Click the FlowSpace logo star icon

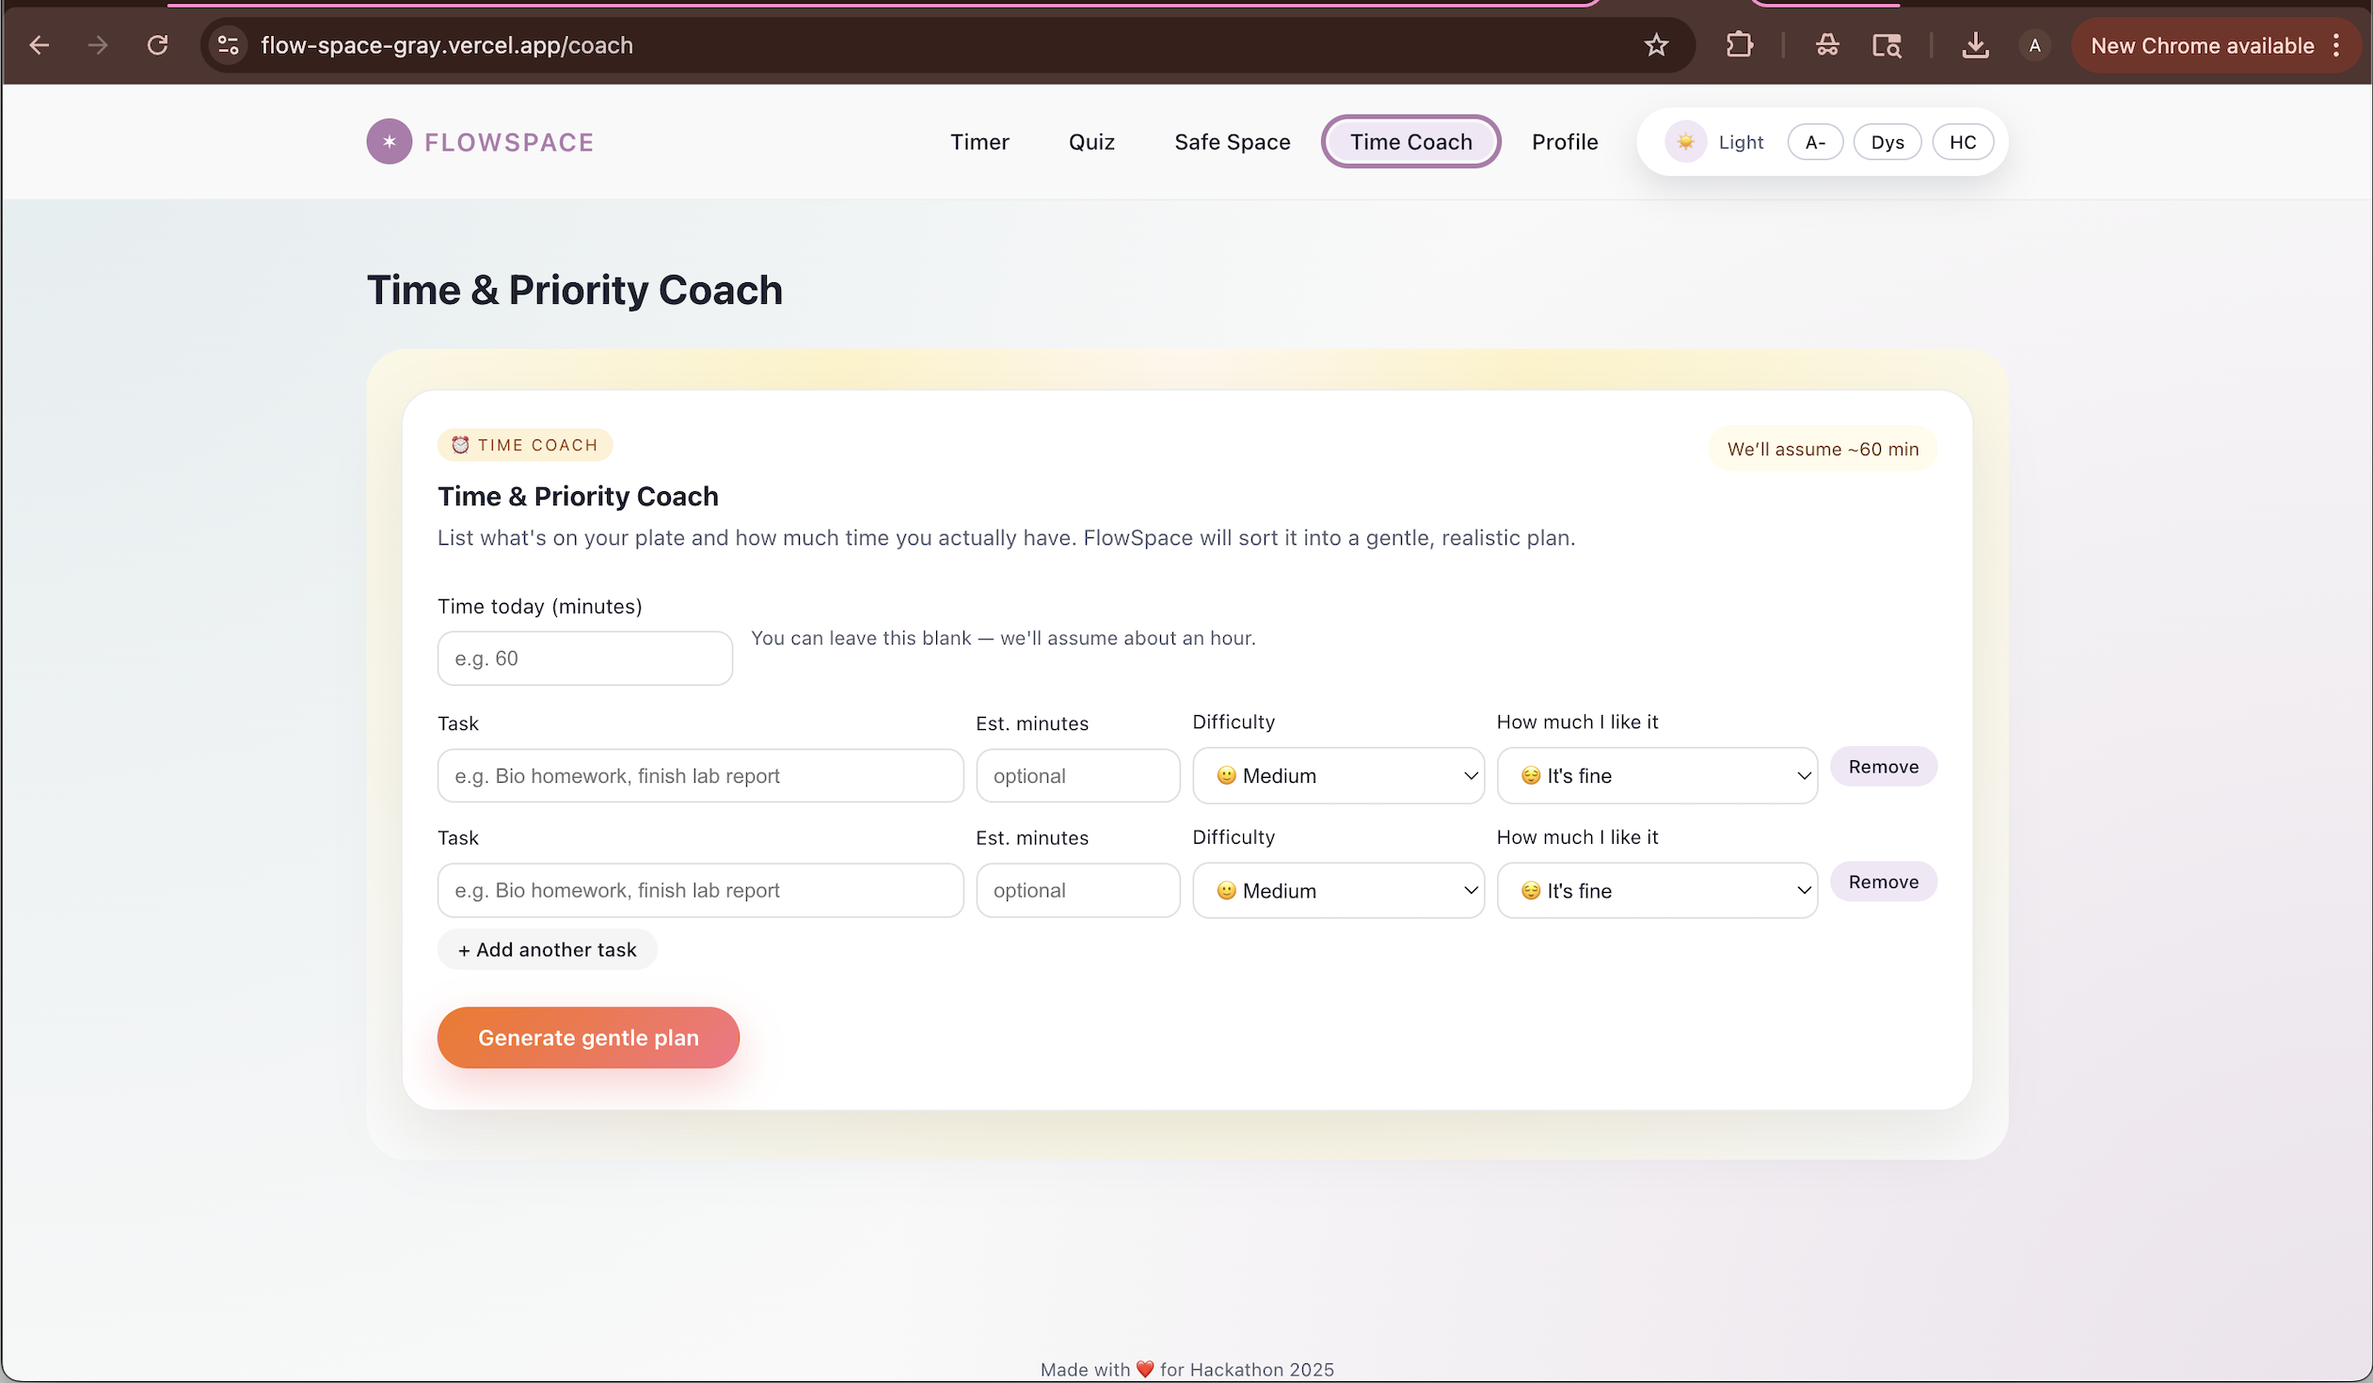pos(389,142)
